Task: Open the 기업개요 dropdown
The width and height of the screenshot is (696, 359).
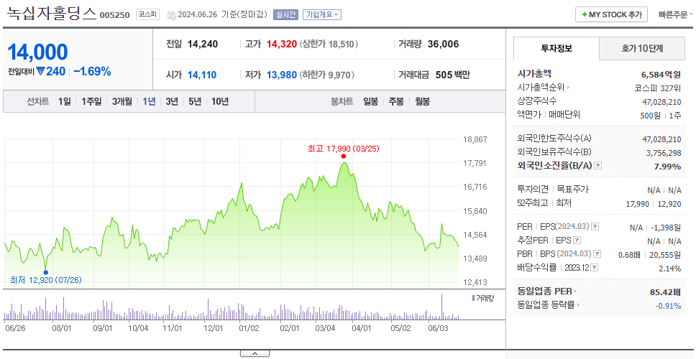Action: click(322, 14)
